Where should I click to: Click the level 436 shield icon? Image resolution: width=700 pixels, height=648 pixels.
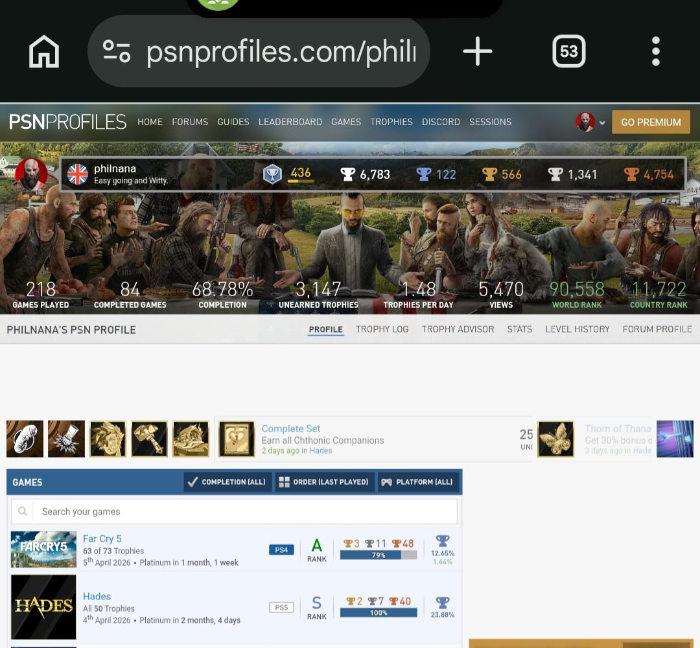pos(272,174)
